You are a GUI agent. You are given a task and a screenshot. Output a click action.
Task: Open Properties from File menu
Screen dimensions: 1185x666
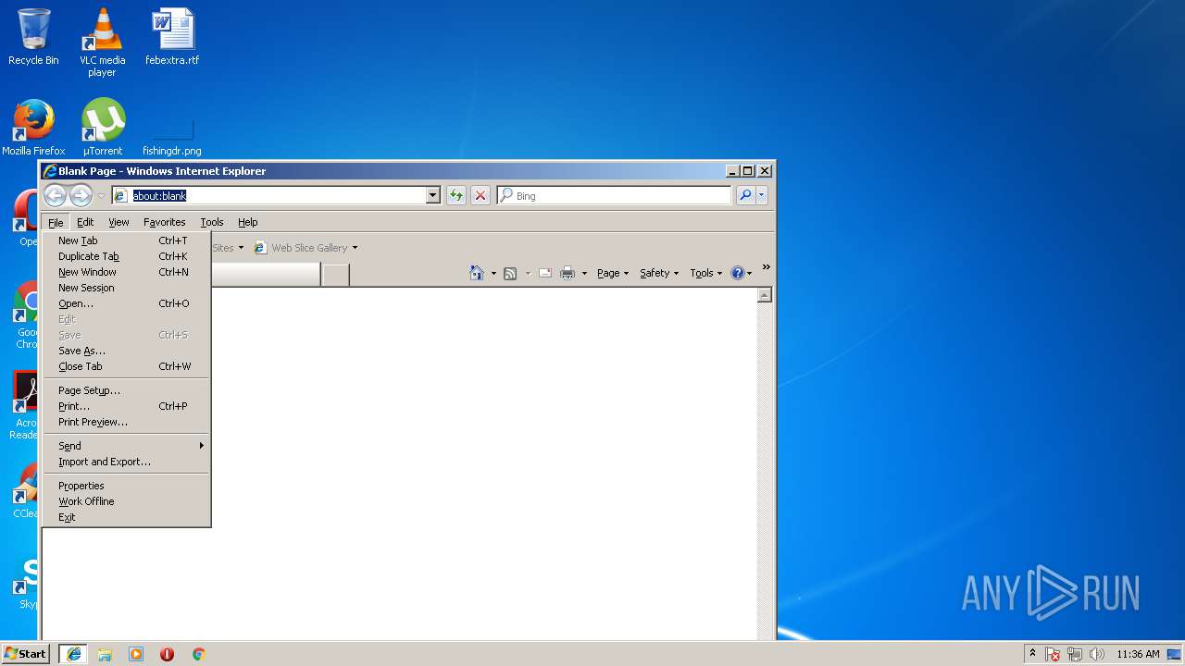tap(126, 486)
